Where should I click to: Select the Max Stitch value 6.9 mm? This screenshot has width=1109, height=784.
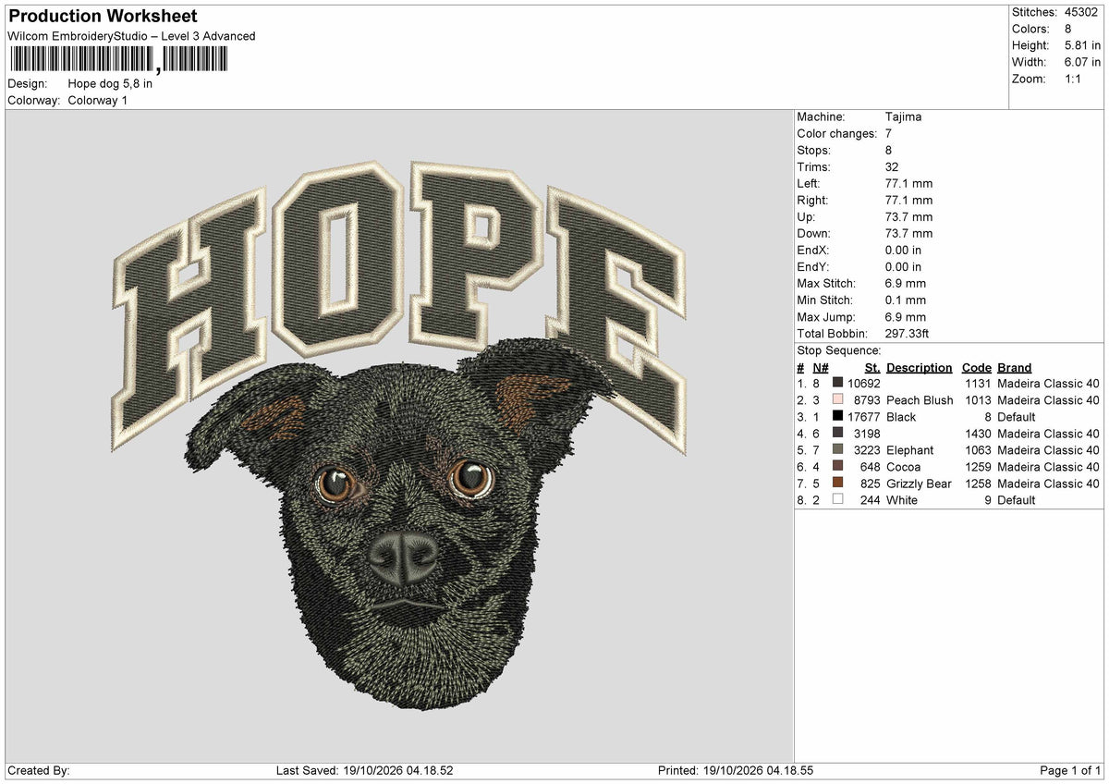click(905, 283)
